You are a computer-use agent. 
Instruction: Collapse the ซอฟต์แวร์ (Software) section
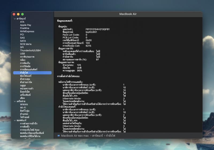pyautogui.click(x=15, y=120)
